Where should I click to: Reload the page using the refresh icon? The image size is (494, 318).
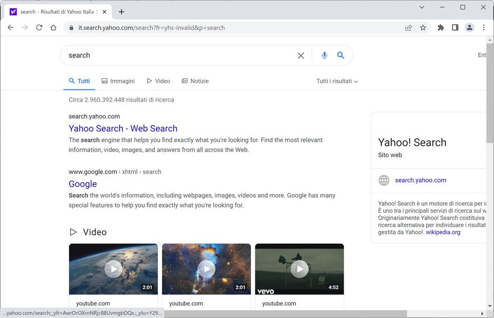point(39,27)
